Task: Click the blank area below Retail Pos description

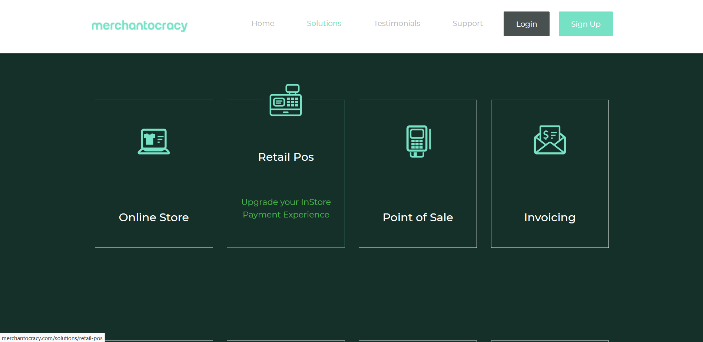Action: coord(286,234)
